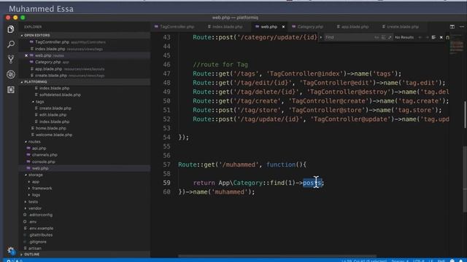
Task: Open softdeleted.blade.php in file tree
Action: [60, 95]
